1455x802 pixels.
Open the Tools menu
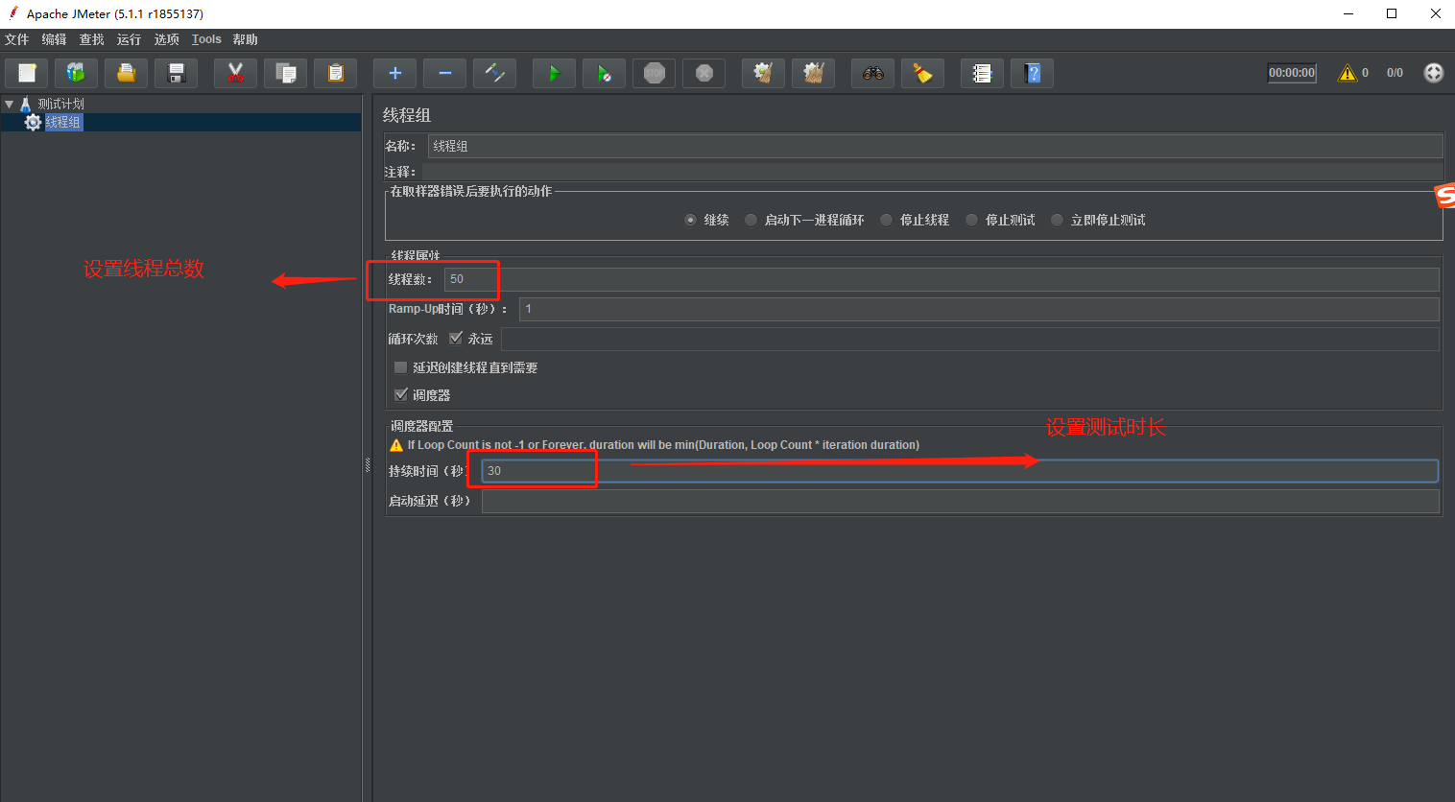click(x=206, y=39)
